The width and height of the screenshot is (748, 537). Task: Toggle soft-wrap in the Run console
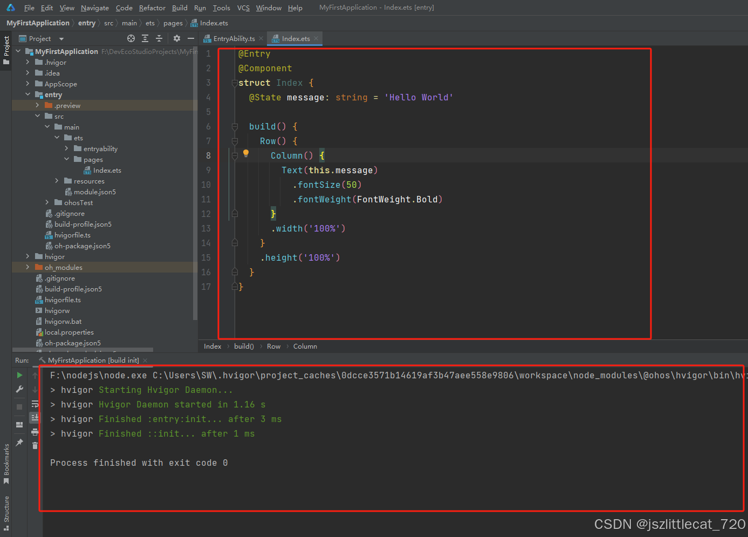click(x=35, y=404)
